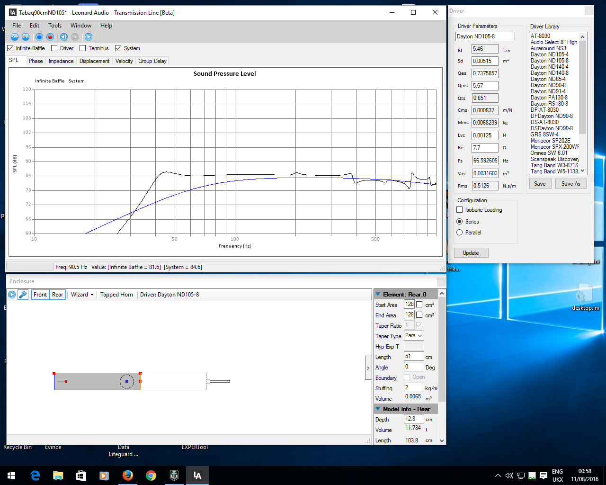The width and height of the screenshot is (606, 485).
Task: Click the Front view button
Action: pyautogui.click(x=40, y=295)
